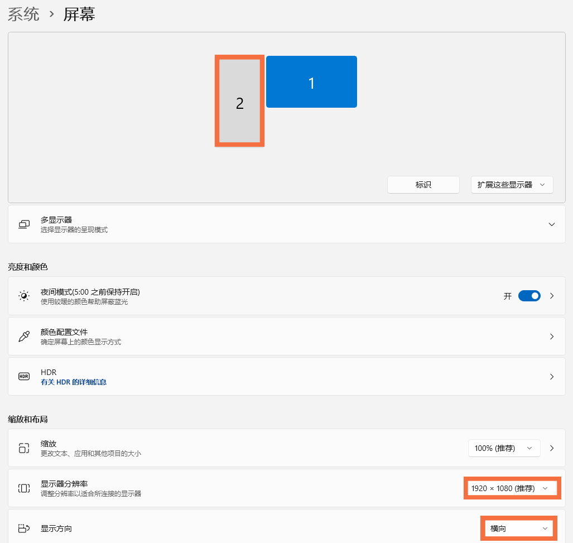573x543 pixels.
Task: Go back to 系统 in breadcrumb
Action: (x=23, y=15)
